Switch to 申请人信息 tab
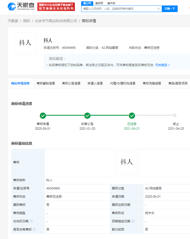The width and height of the screenshot is (190, 239). [95, 83]
